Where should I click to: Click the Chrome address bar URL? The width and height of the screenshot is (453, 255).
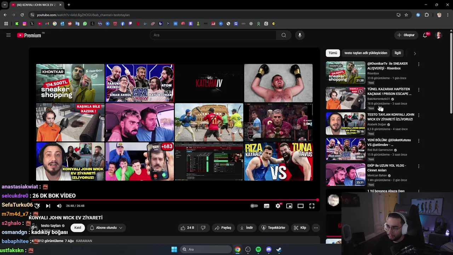[83, 15]
